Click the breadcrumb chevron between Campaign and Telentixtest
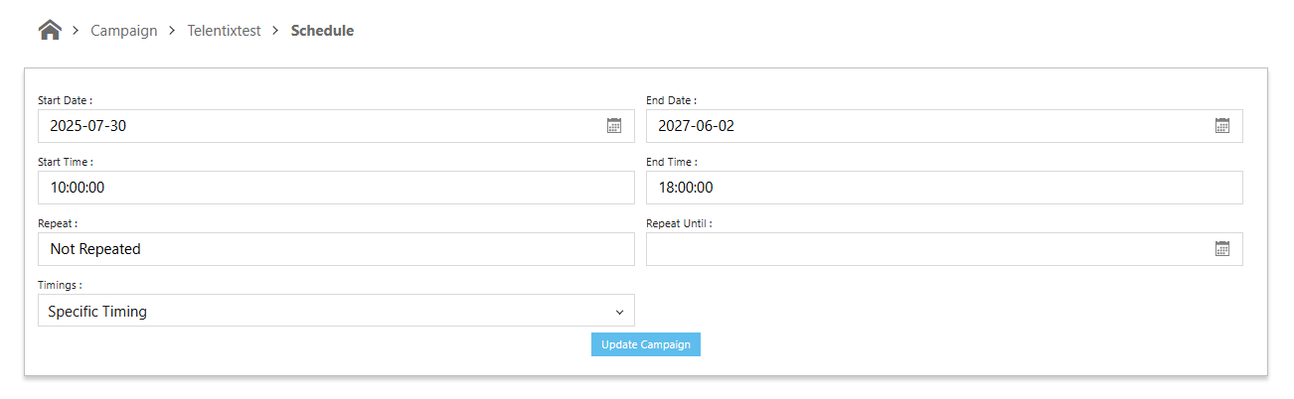 [x=172, y=31]
